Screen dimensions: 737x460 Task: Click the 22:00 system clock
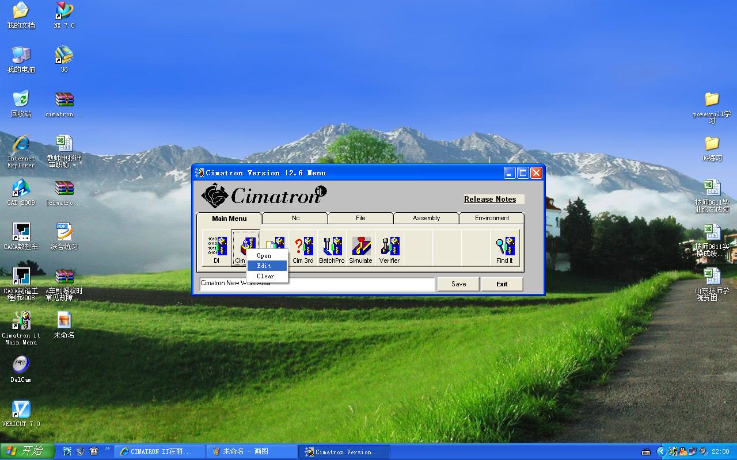click(720, 451)
